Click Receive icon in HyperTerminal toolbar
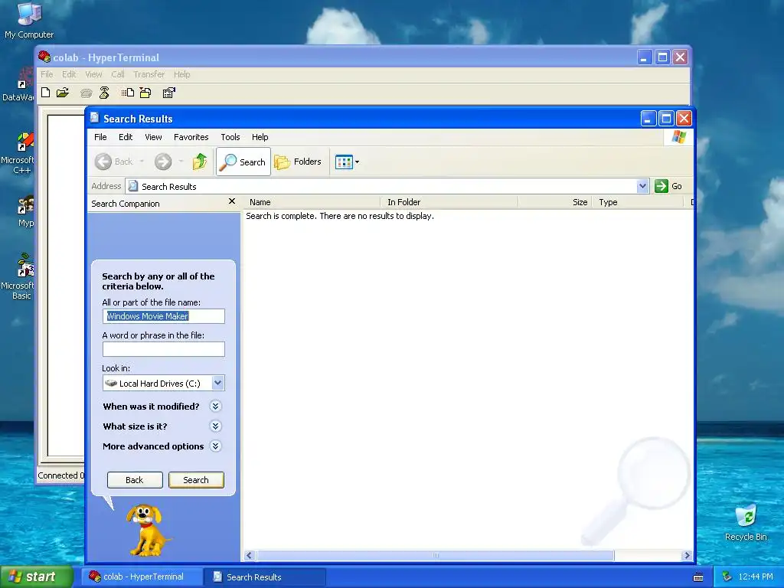This screenshot has height=588, width=784. [x=145, y=93]
